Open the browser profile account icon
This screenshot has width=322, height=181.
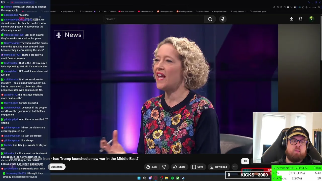pos(306,7)
